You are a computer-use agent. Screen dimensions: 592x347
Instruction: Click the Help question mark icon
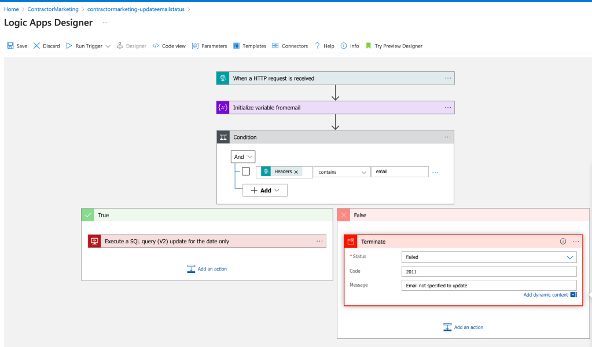(318, 46)
